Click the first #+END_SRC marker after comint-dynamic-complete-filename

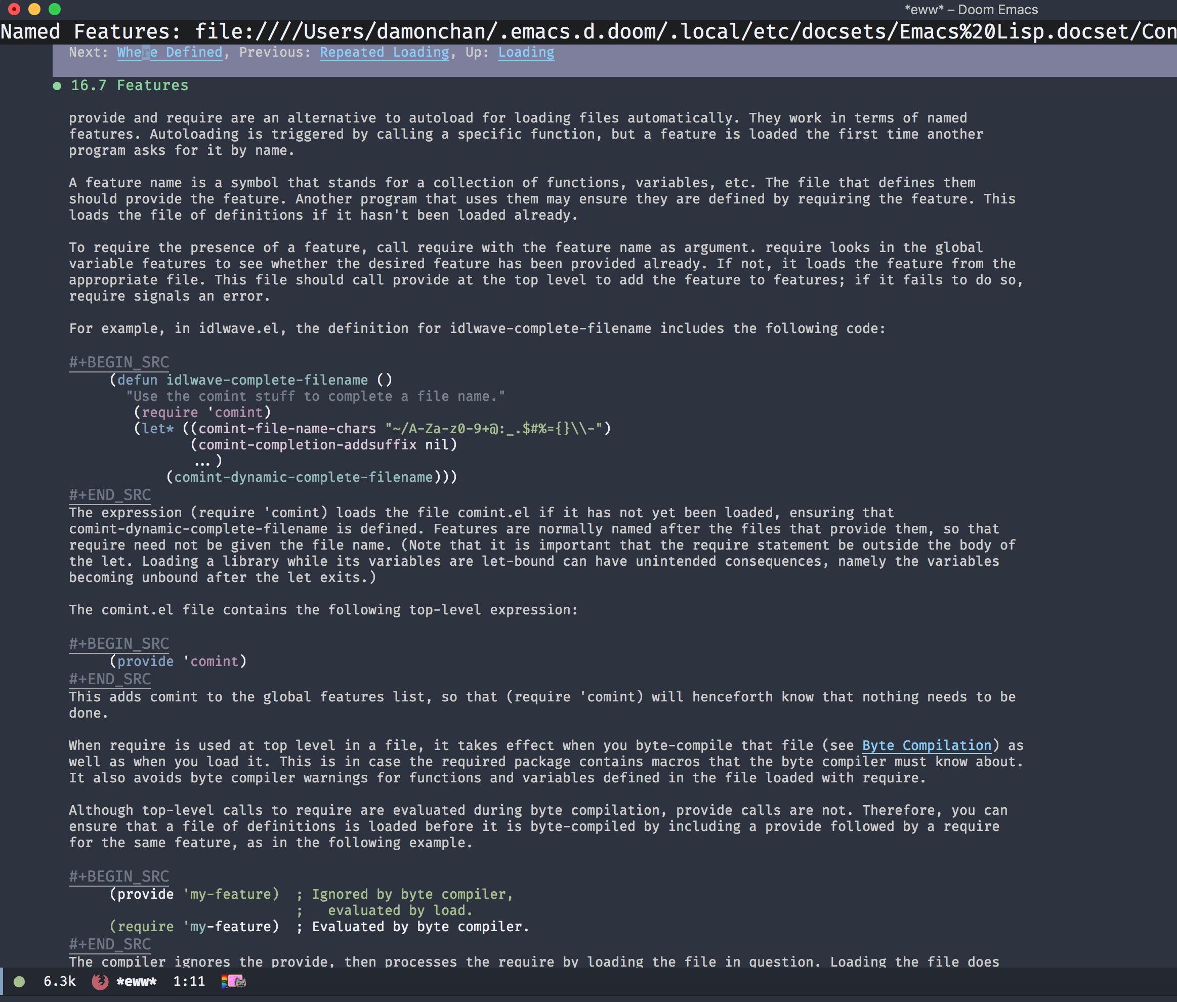tap(110, 495)
